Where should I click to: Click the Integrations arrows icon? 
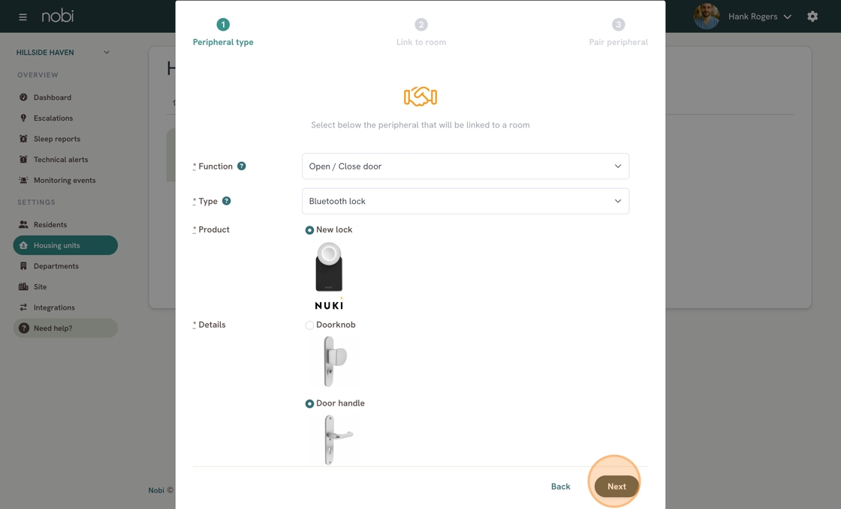pyautogui.click(x=23, y=307)
